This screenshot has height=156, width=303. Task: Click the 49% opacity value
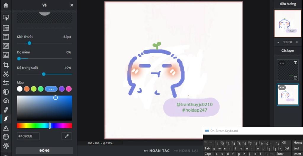(68, 68)
